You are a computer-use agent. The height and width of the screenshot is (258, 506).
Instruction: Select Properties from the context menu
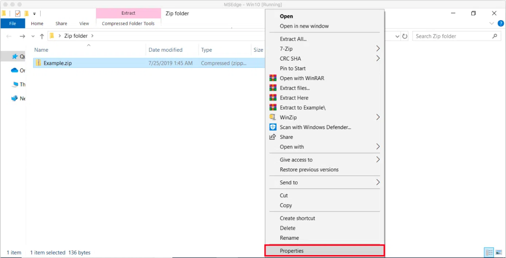coord(291,251)
